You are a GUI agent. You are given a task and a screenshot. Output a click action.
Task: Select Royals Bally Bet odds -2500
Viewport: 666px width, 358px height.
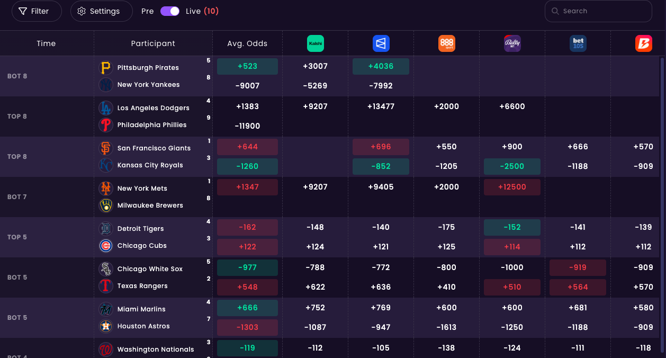[x=512, y=166]
